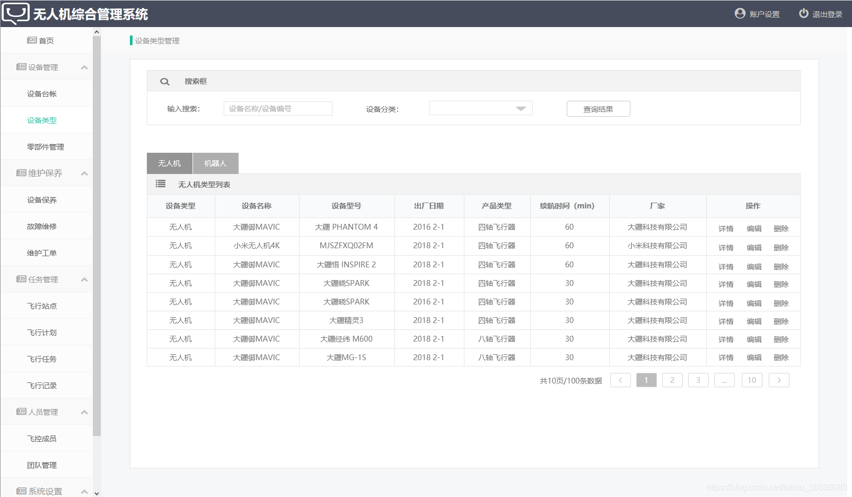Toggle the 系统设置 menu chevron
This screenshot has width=852, height=497.
(x=84, y=492)
